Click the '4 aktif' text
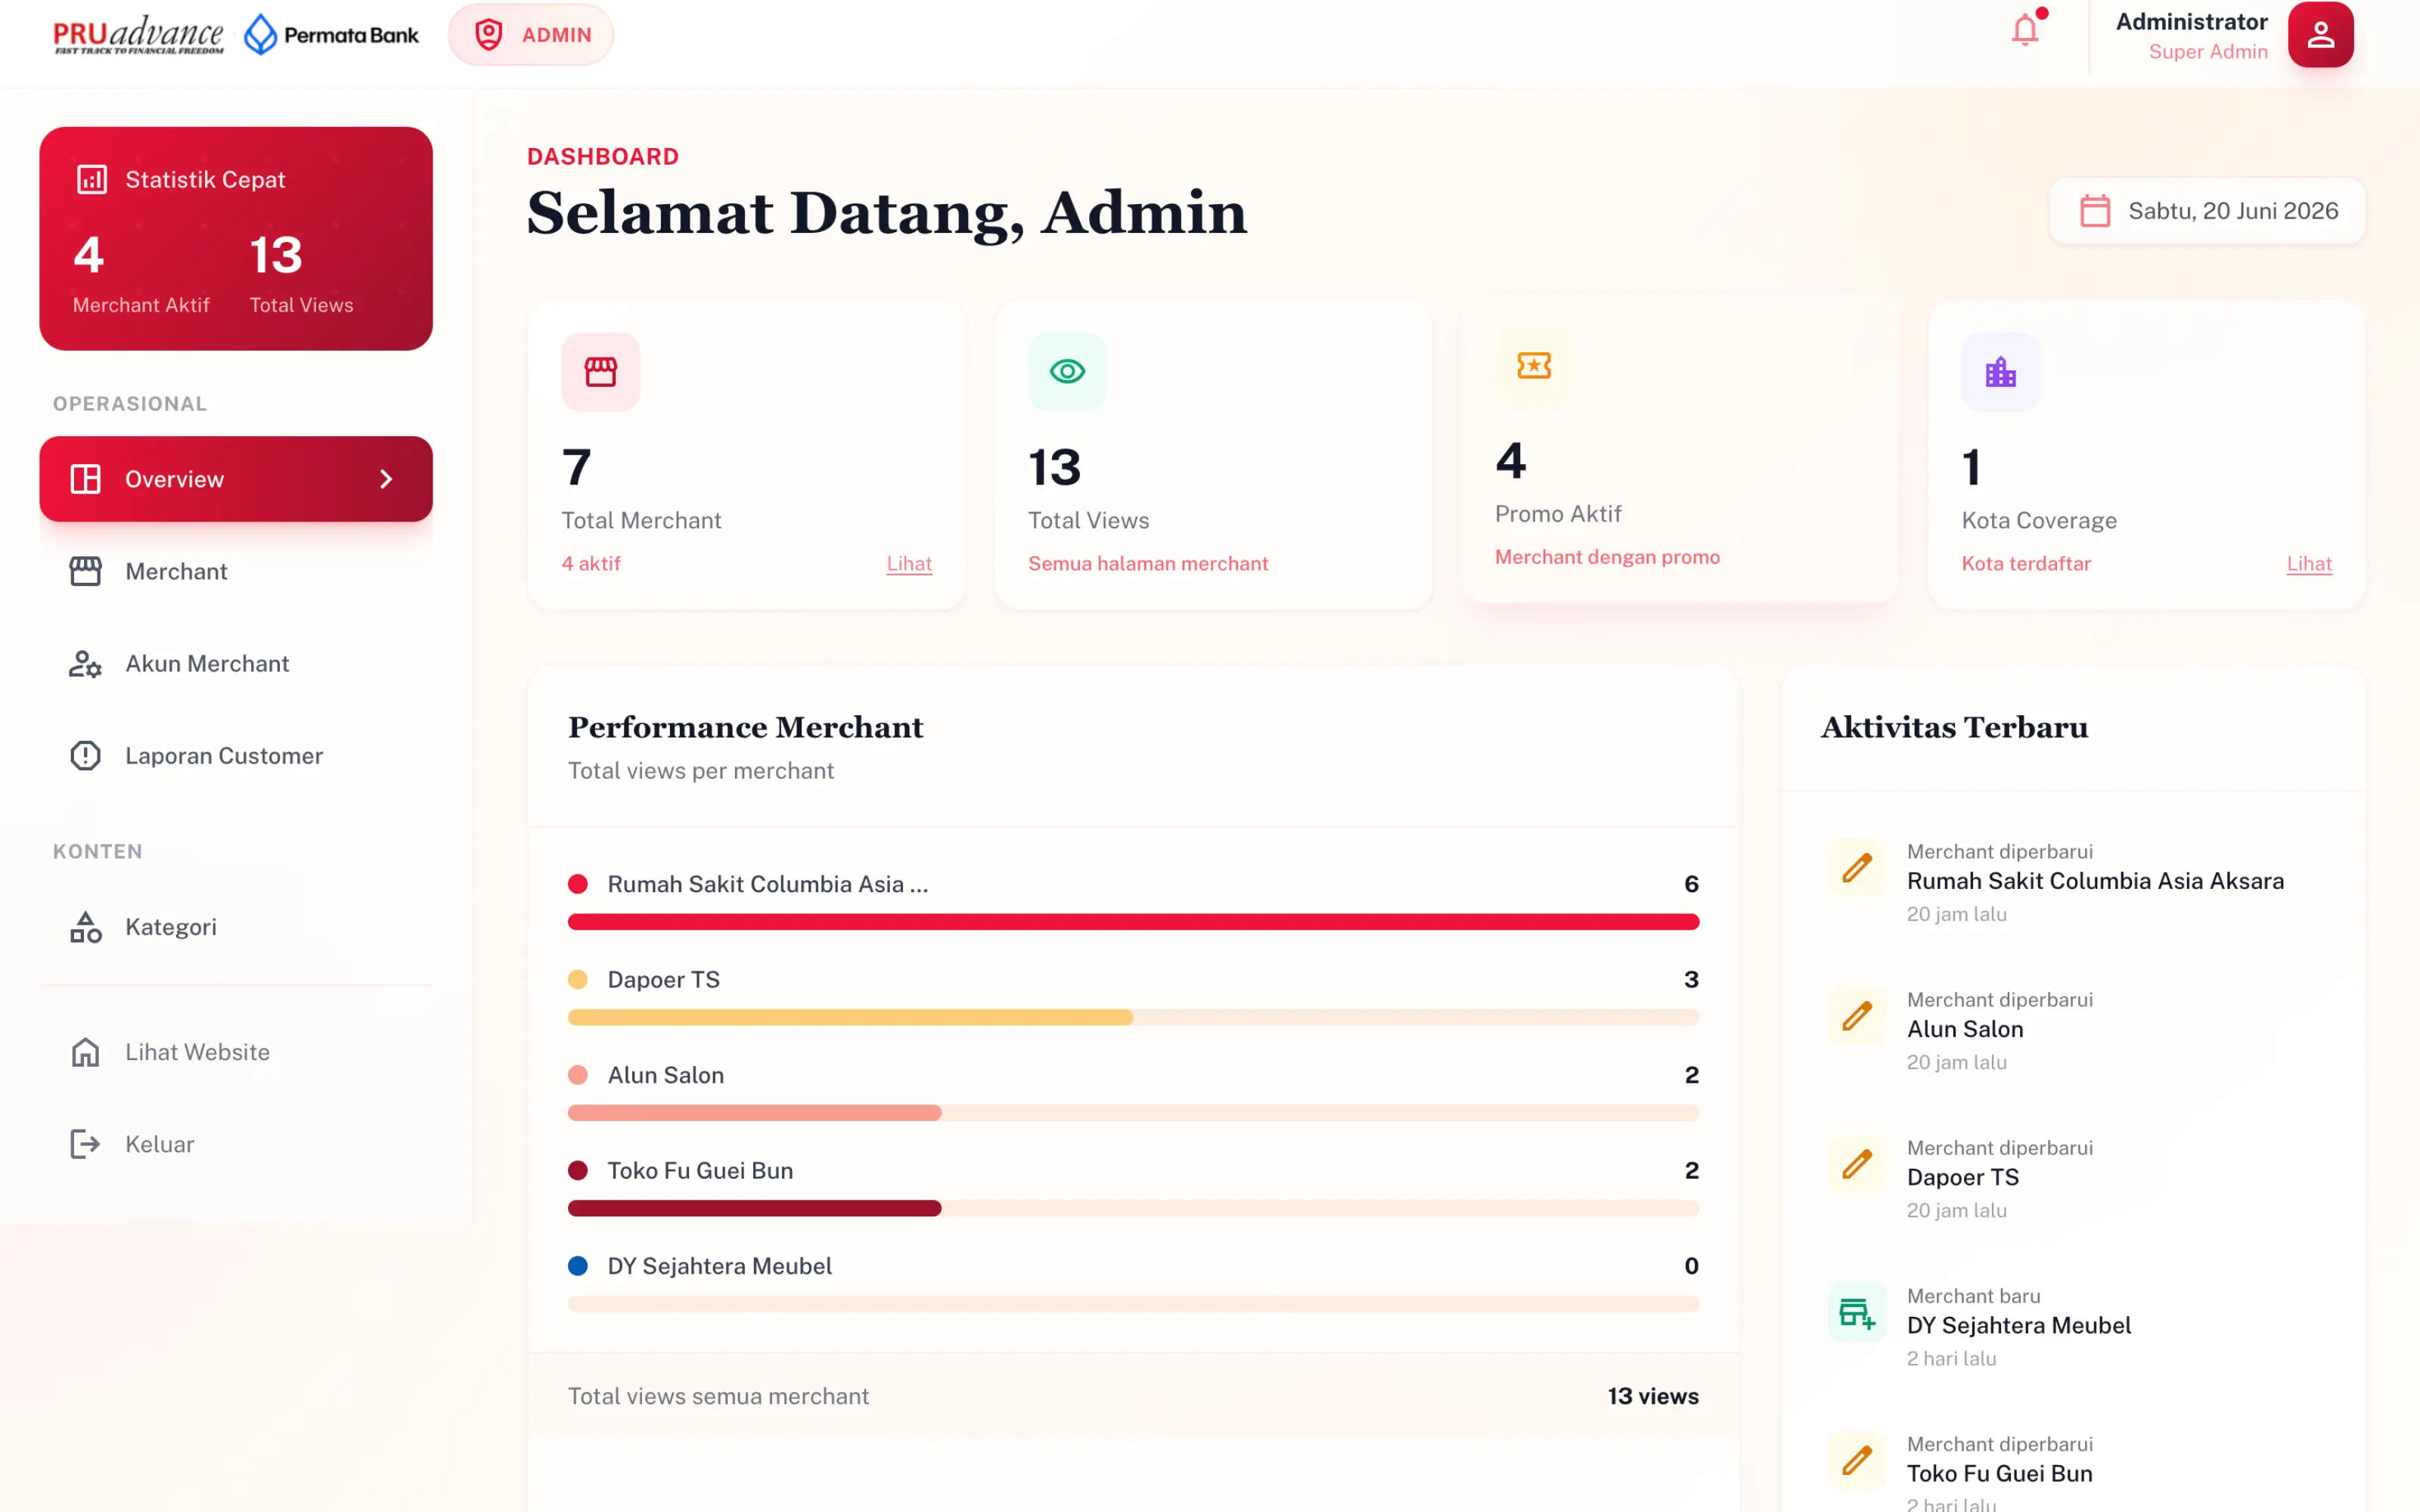The width and height of the screenshot is (2420, 1512). click(591, 564)
